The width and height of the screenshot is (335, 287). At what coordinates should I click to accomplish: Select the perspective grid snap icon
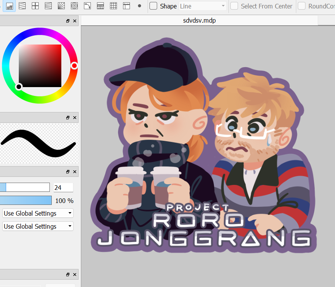click(100, 6)
